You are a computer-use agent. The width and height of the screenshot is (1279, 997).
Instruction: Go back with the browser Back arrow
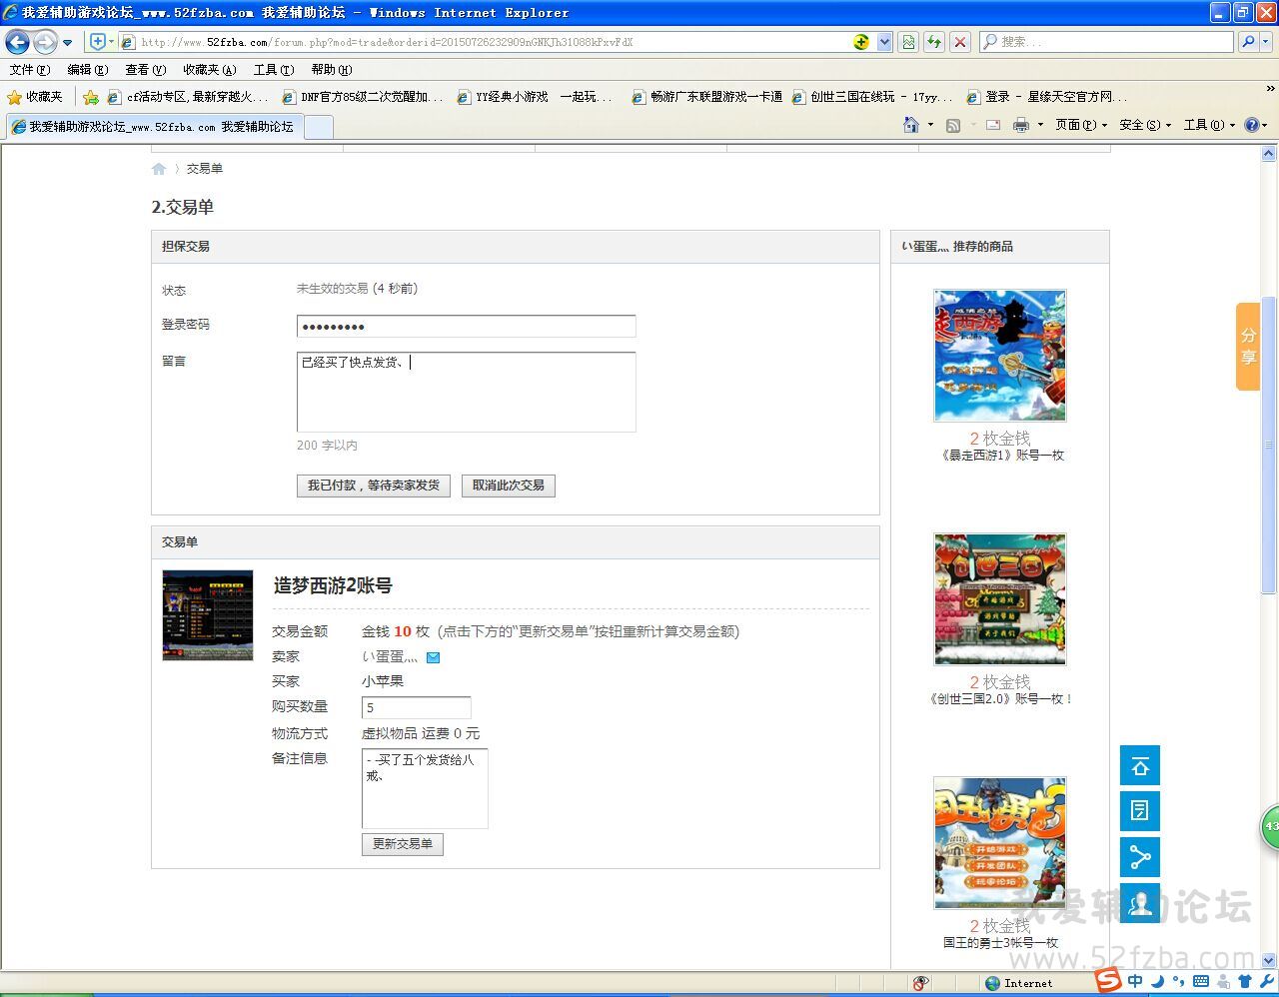(17, 42)
